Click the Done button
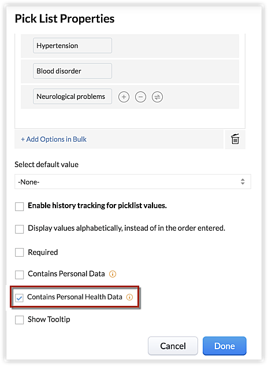 click(x=224, y=346)
